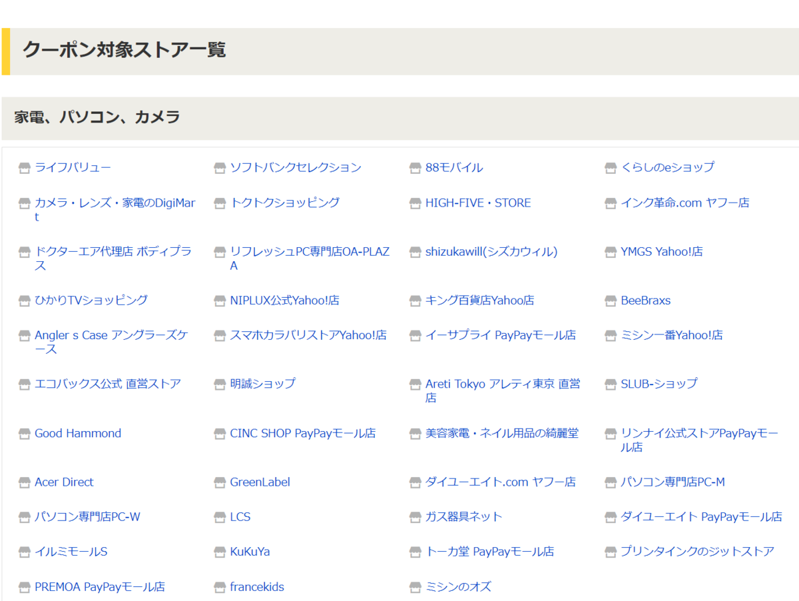799x601 pixels.
Task: Click the store icon beside エコバックス公式 直営ストア
Action: [25, 384]
